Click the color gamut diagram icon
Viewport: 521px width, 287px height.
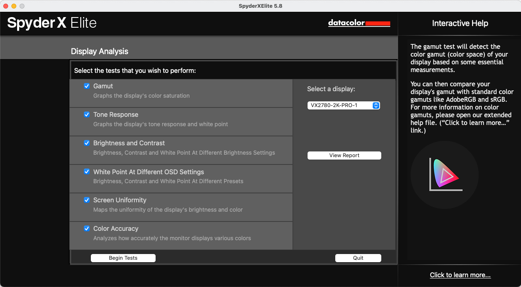click(444, 175)
